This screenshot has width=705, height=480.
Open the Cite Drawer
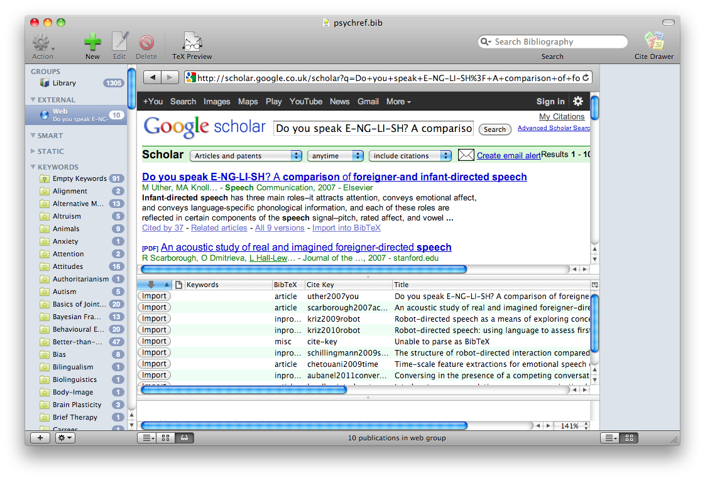coord(654,41)
